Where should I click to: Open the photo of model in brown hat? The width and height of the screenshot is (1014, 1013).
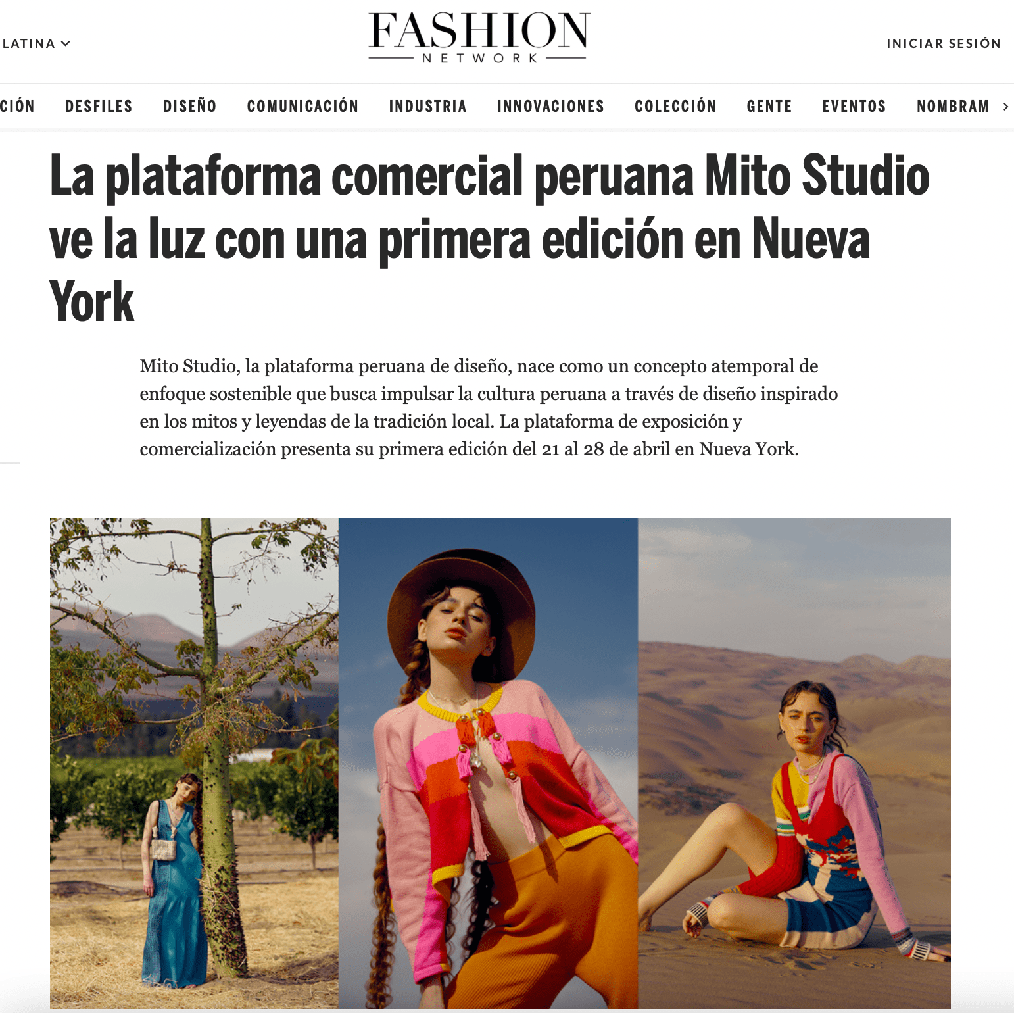[488, 764]
